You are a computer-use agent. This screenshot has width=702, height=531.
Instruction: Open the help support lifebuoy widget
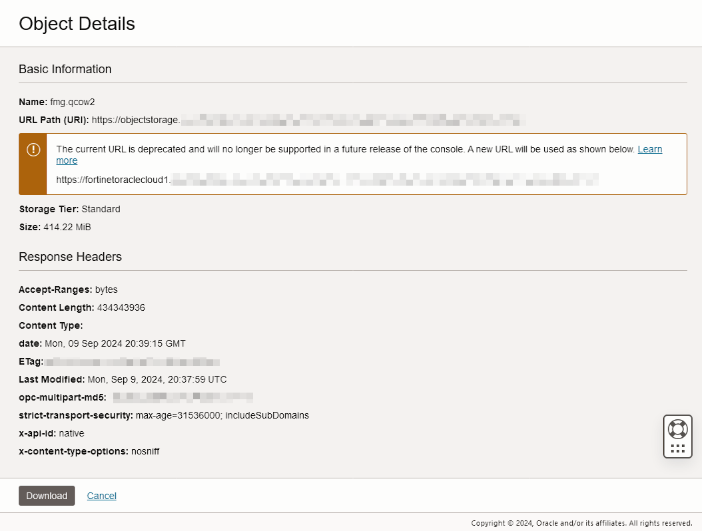[x=677, y=429]
